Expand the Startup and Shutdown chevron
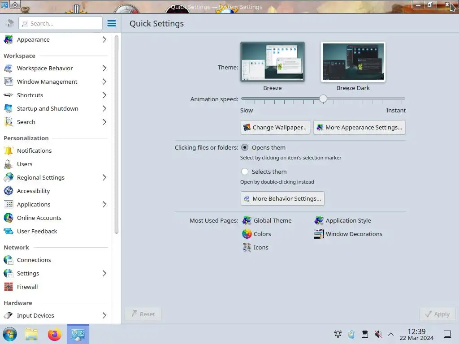Image resolution: width=459 pixels, height=344 pixels. [104, 108]
